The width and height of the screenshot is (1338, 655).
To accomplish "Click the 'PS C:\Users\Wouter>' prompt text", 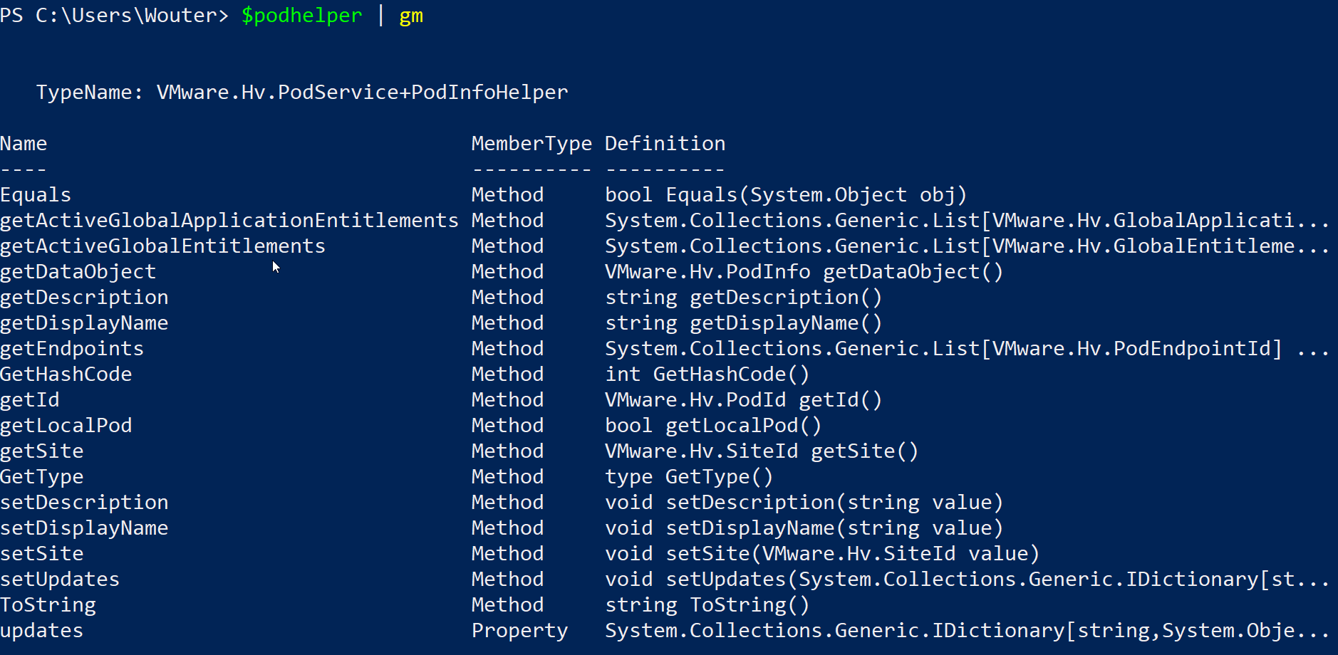I will point(114,16).
